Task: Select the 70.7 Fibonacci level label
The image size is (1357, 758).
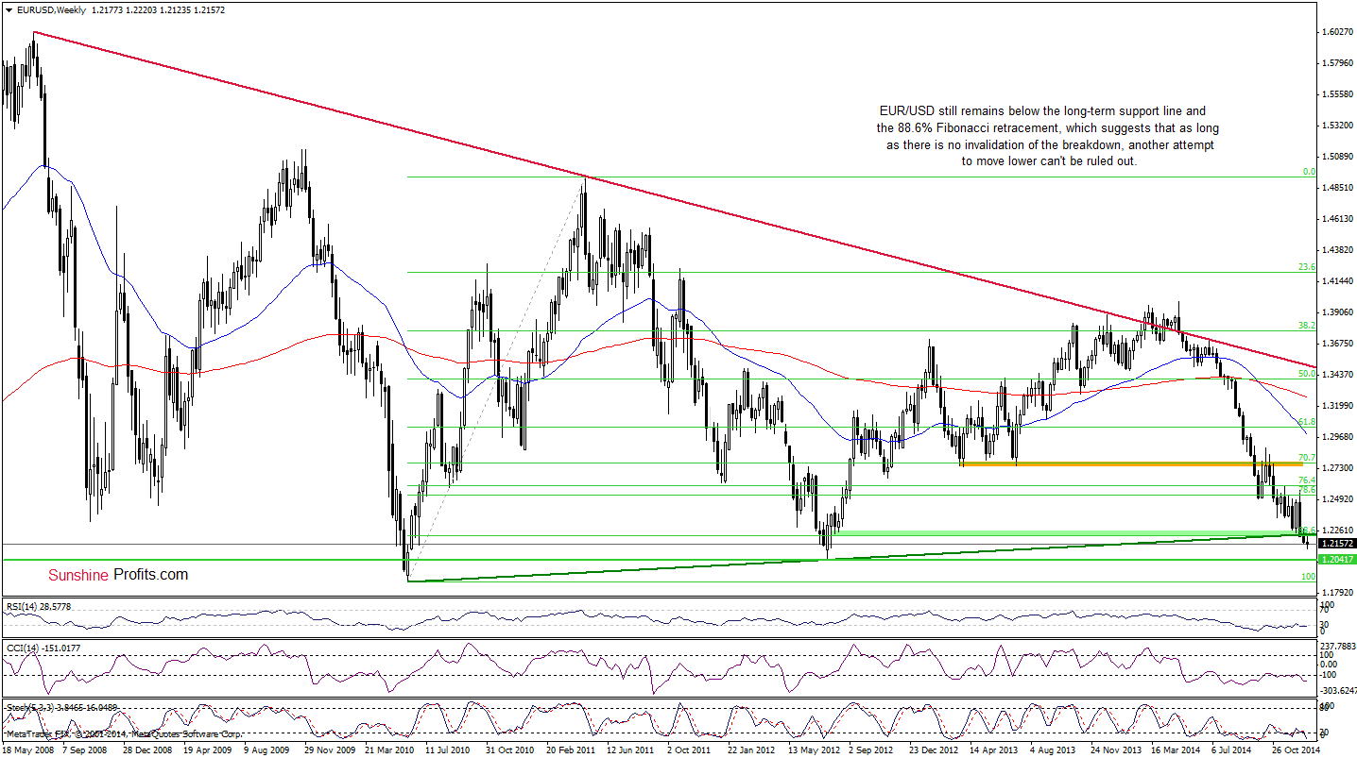Action: tap(1307, 458)
